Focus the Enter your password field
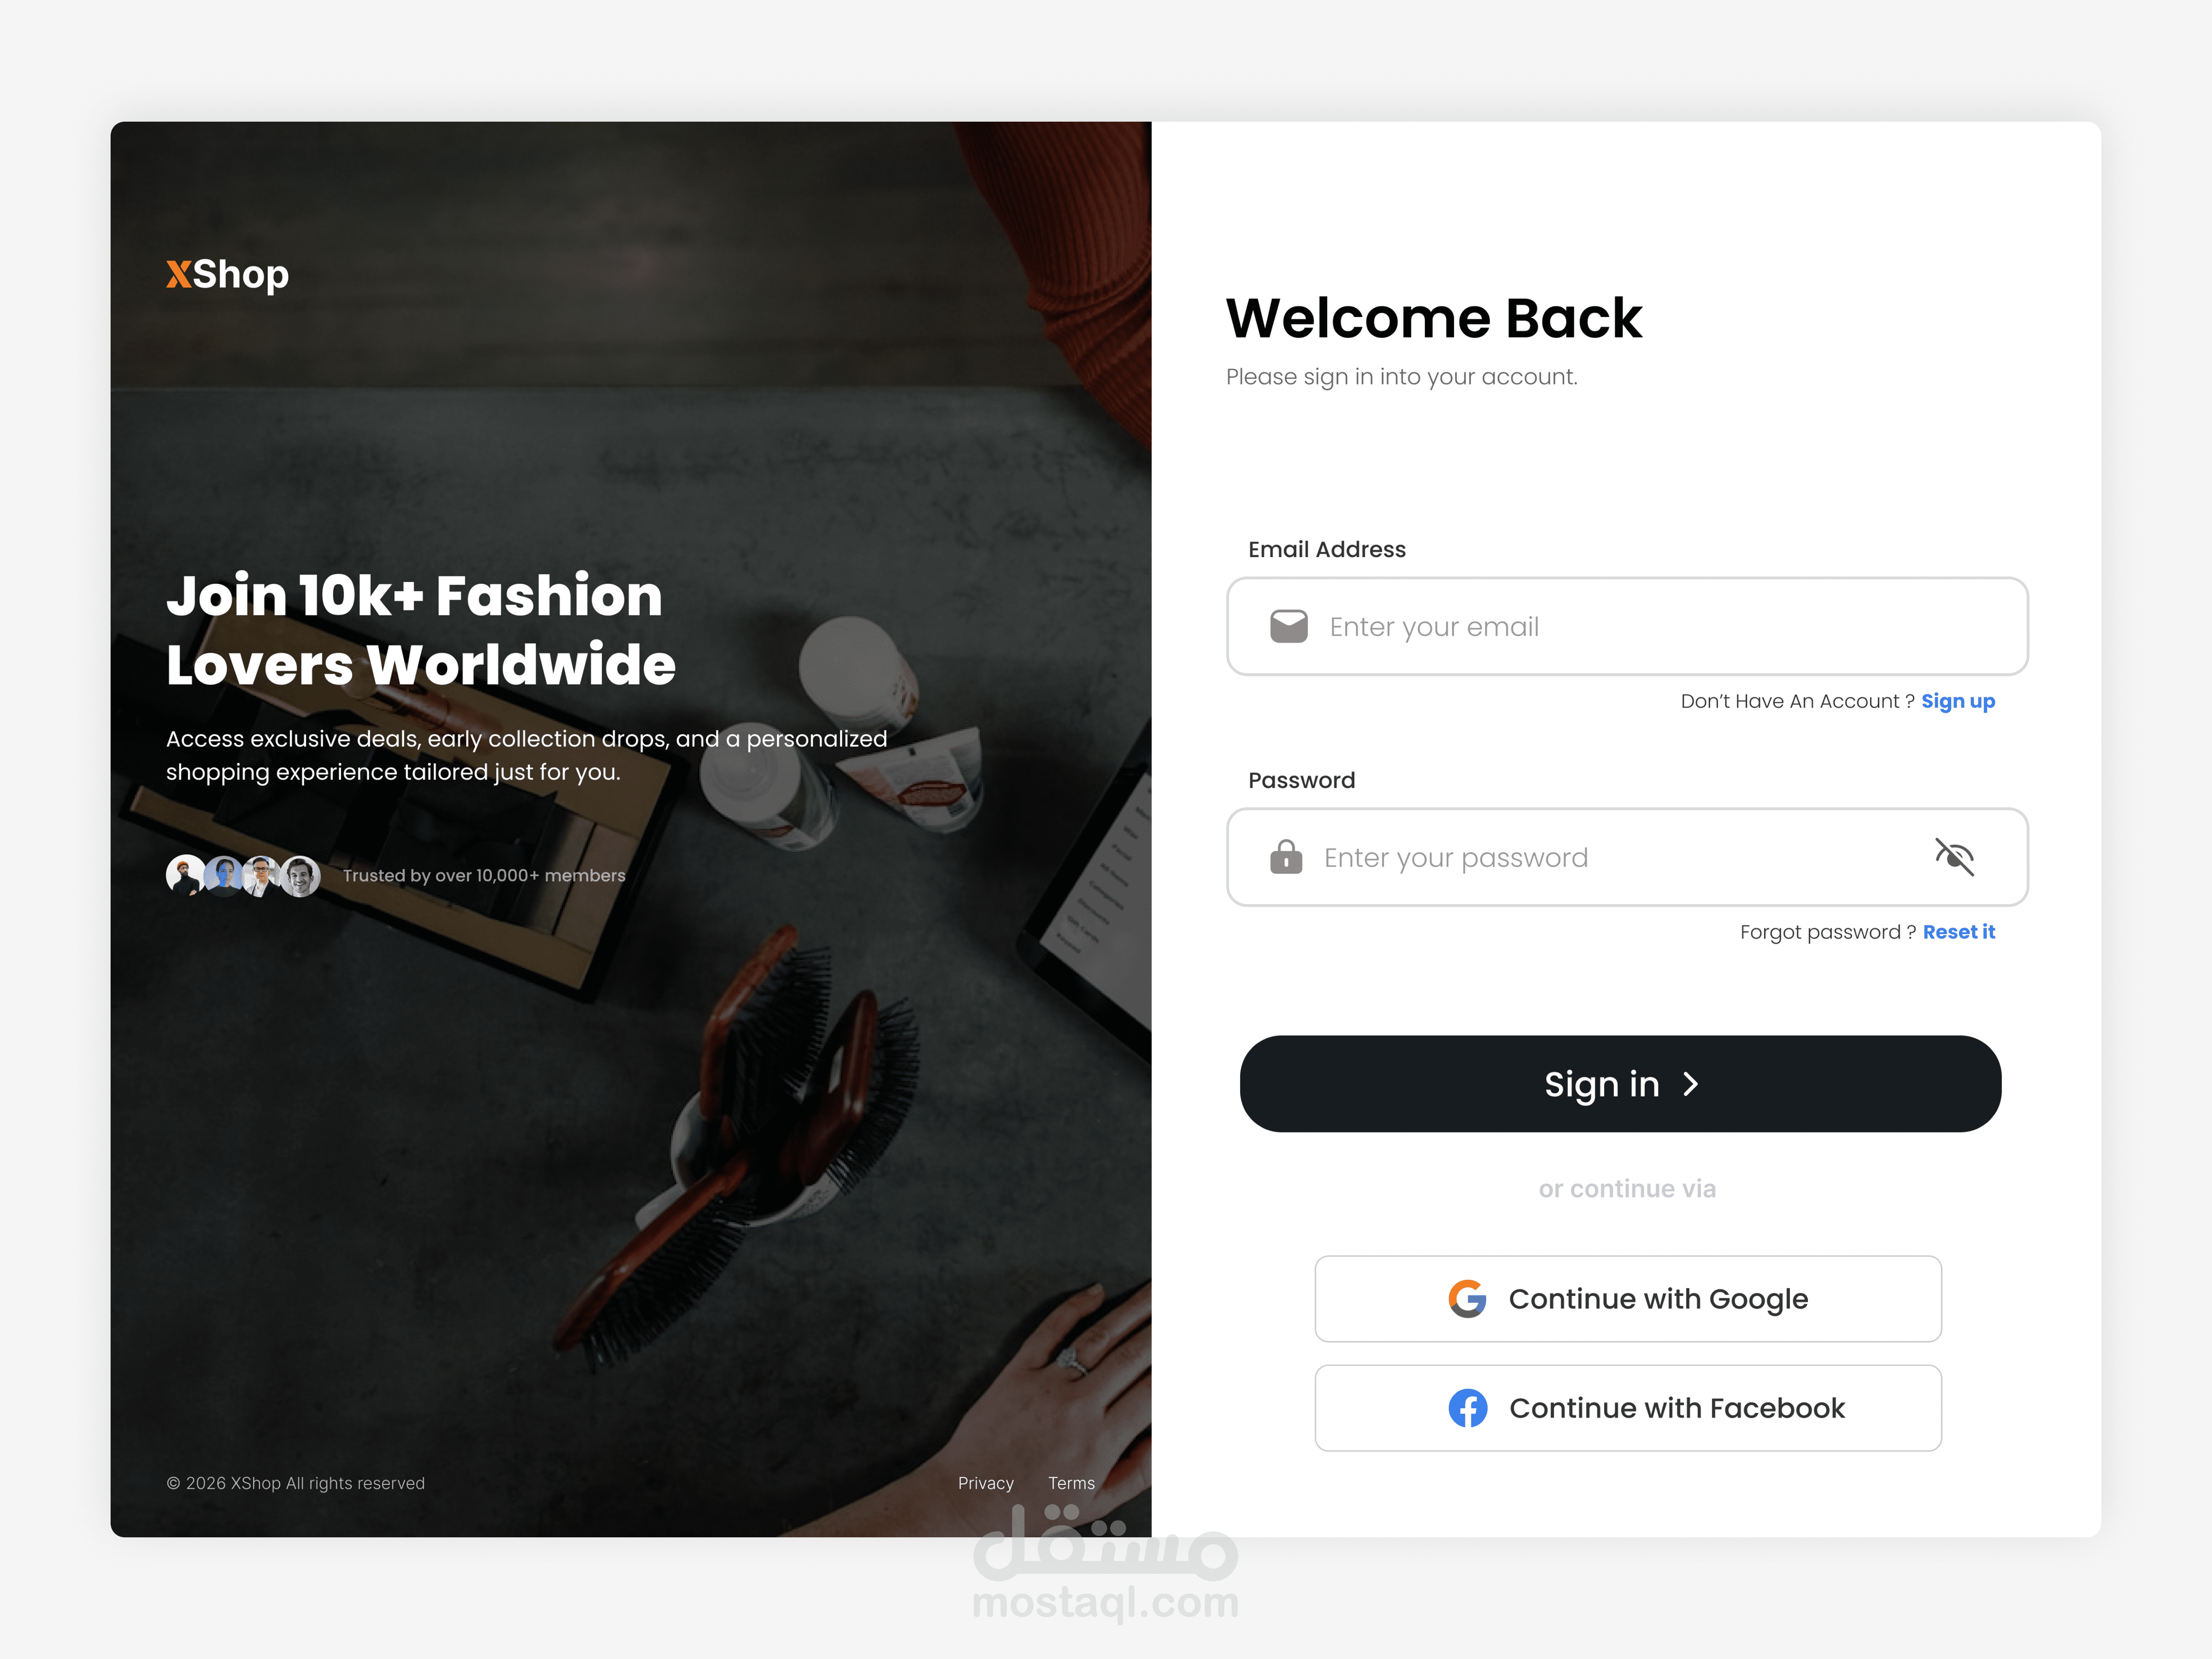 tap(1627, 857)
